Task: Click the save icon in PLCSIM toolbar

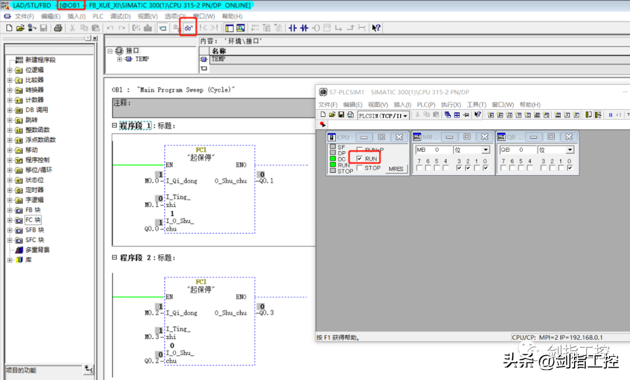Action: [341, 115]
